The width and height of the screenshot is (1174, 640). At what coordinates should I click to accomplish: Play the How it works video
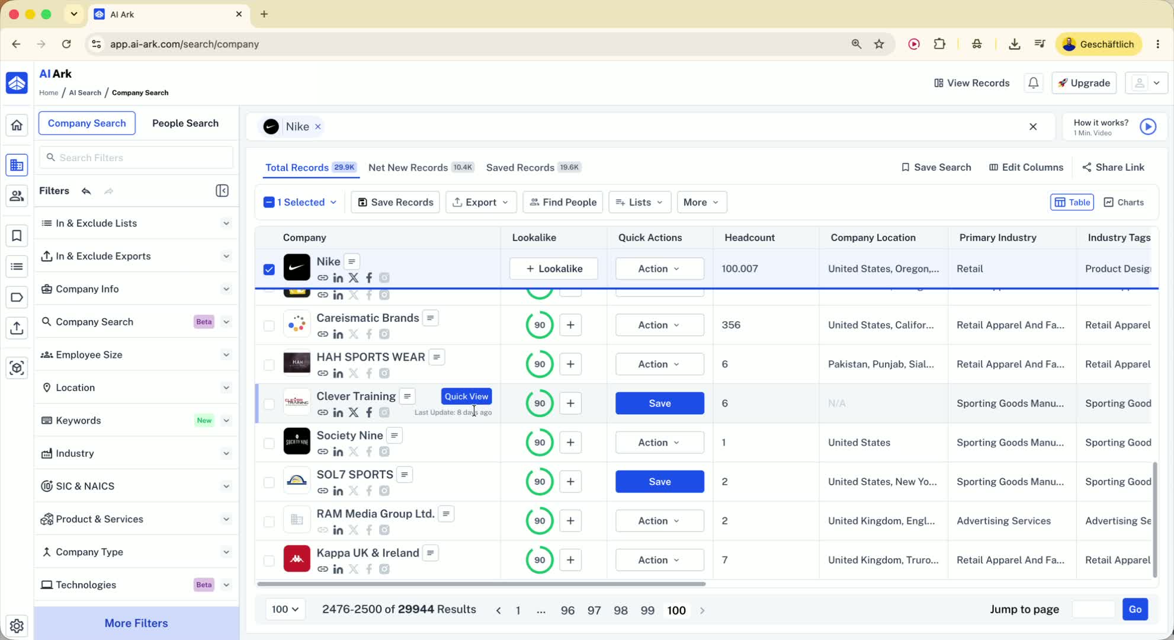tap(1148, 127)
